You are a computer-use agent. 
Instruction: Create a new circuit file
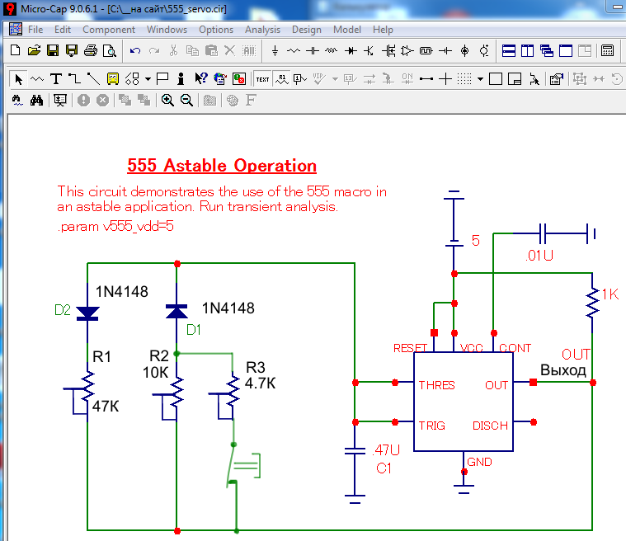pos(15,51)
